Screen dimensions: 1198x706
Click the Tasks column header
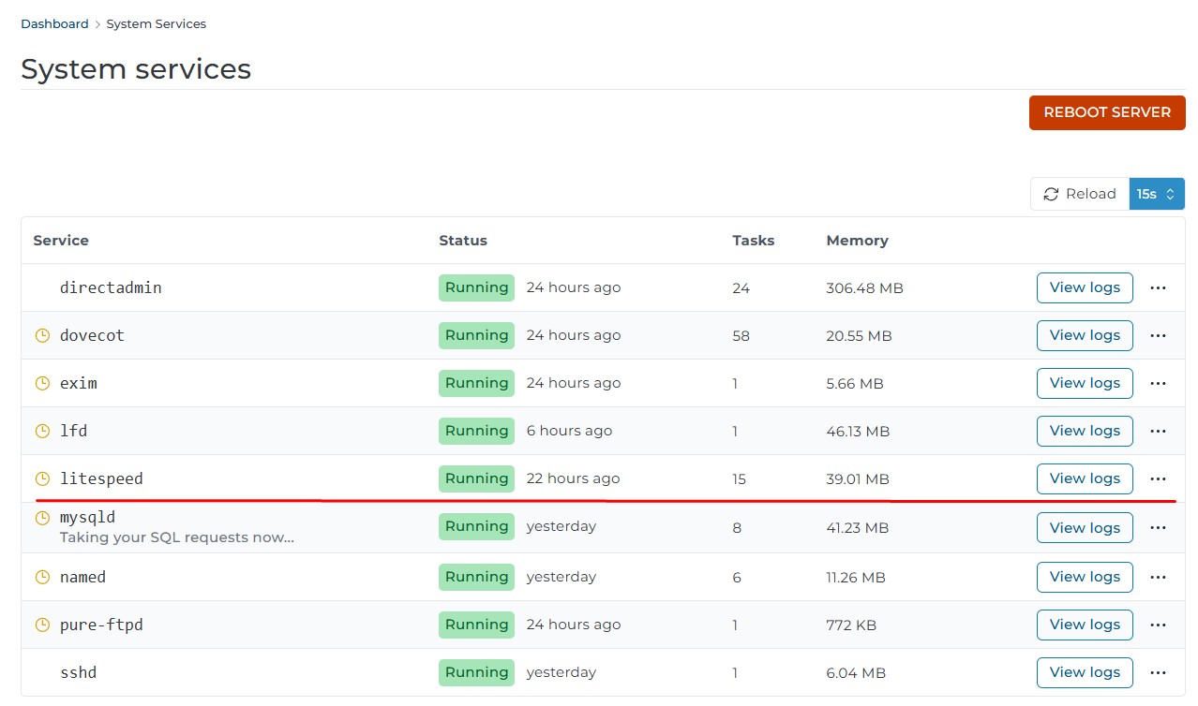pyautogui.click(x=754, y=241)
